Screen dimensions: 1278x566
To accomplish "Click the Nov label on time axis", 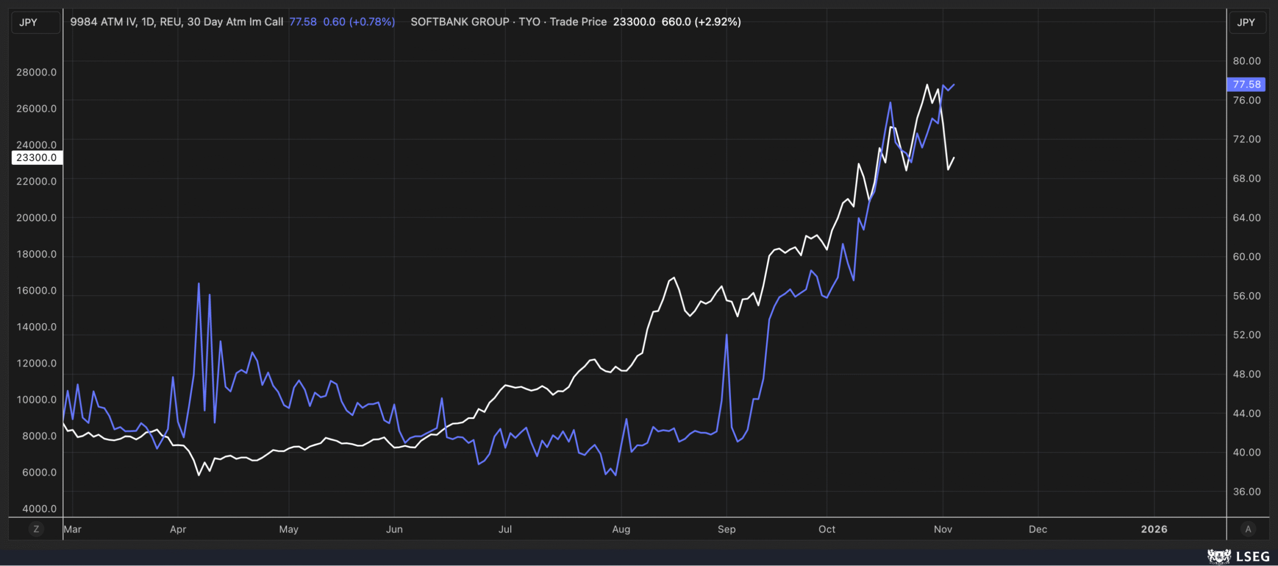I will [x=943, y=529].
